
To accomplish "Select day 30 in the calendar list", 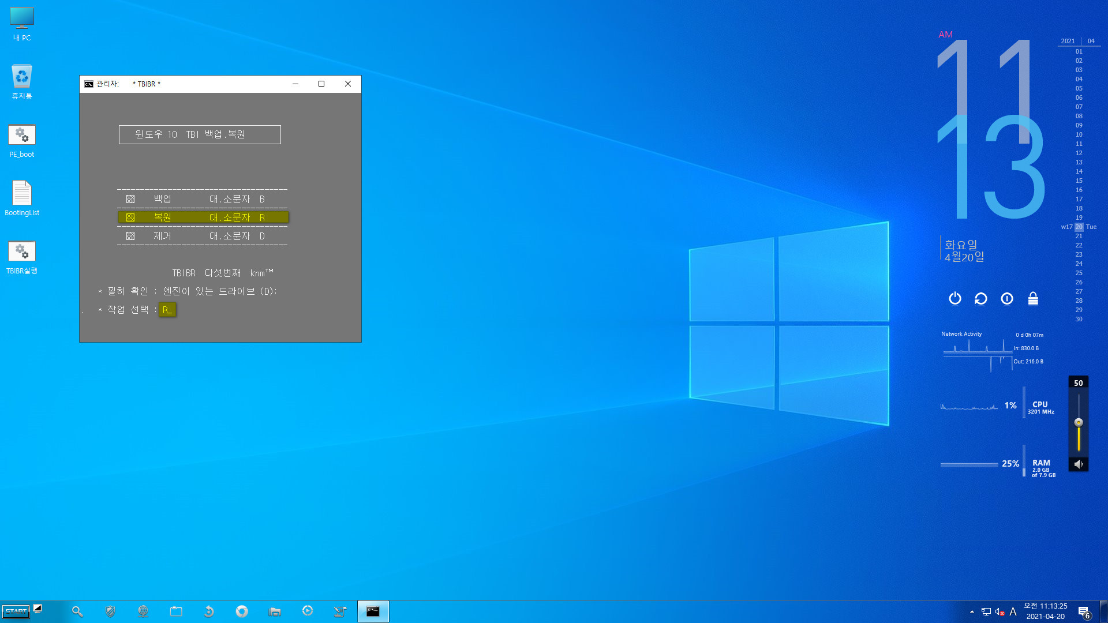I will [x=1079, y=319].
